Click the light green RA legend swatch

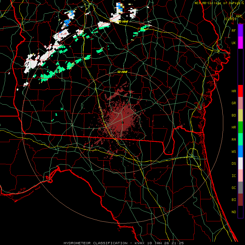pyautogui.click(x=240, y=139)
